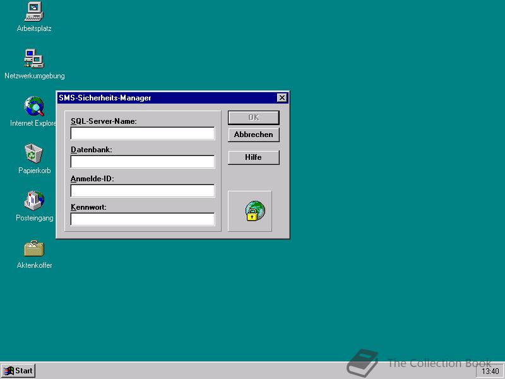Screen dimensions: 505x379
Task: Click the SQL-Server-Name label
Action: (x=104, y=121)
